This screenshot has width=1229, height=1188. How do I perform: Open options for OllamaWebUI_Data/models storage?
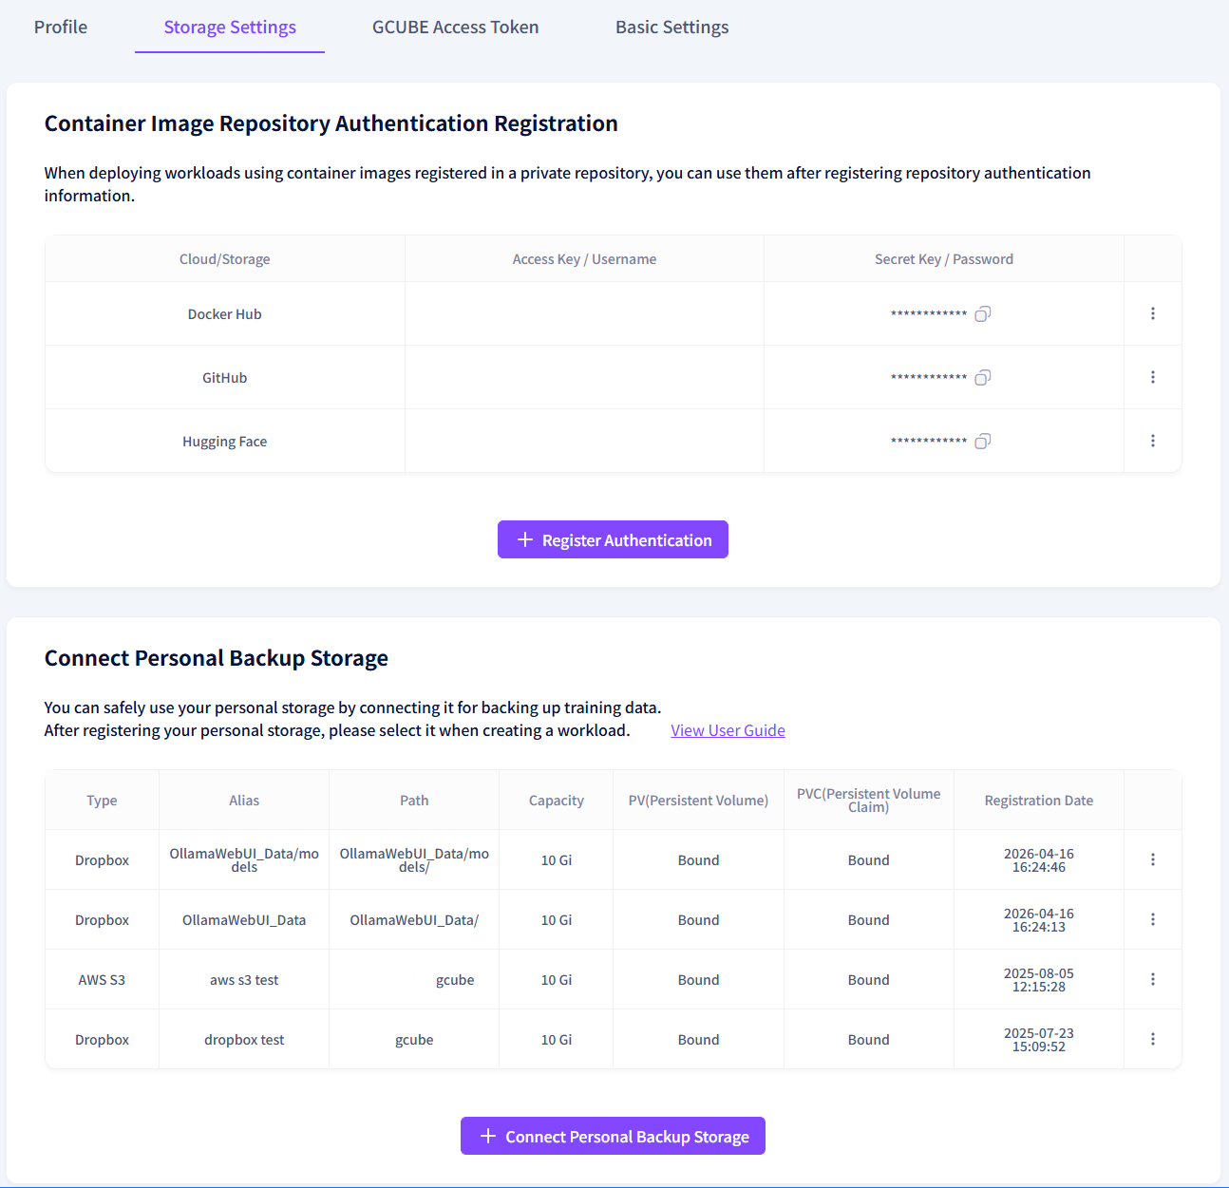[x=1153, y=859]
